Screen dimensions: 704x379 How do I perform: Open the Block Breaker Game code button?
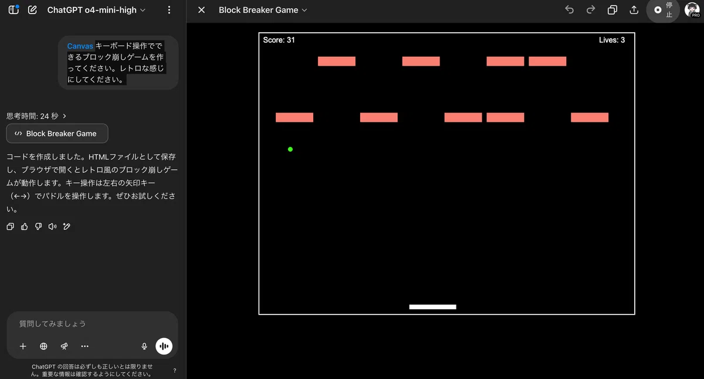[x=57, y=134]
